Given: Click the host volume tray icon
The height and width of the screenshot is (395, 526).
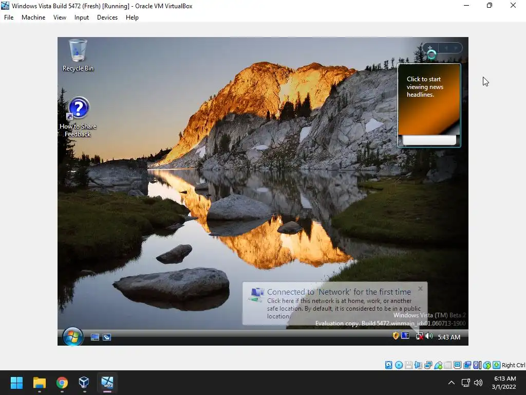Looking at the screenshot, I should [x=478, y=383].
